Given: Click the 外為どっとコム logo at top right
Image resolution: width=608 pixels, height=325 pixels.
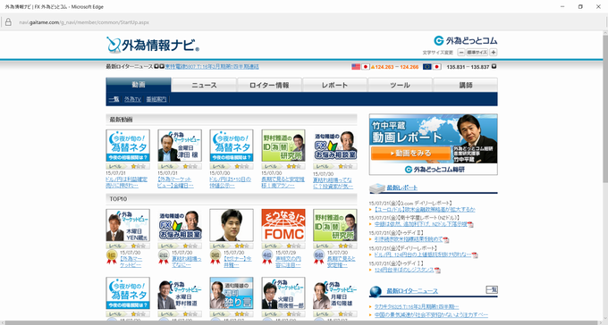Looking at the screenshot, I should (x=465, y=41).
